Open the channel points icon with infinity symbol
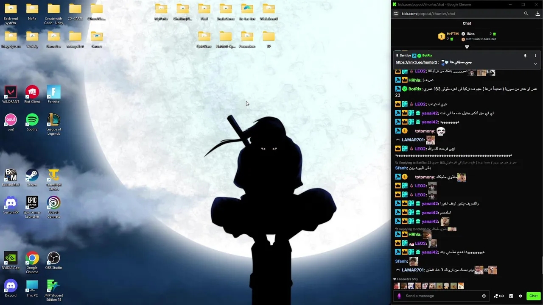 click(498, 296)
